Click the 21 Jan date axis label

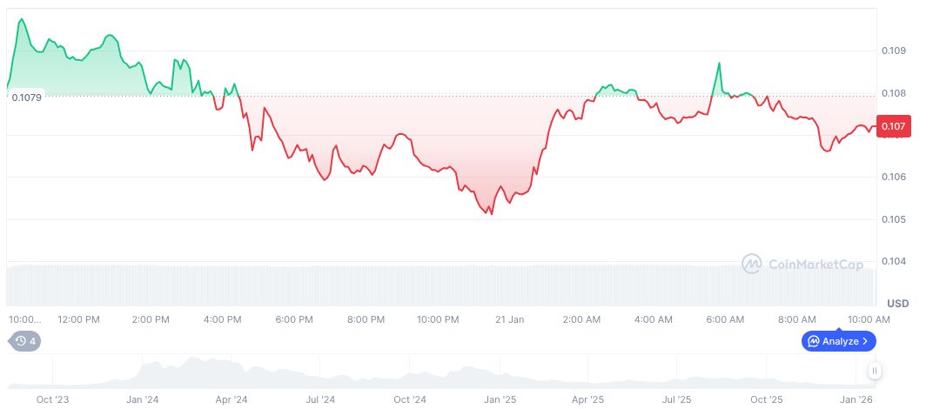coord(509,320)
